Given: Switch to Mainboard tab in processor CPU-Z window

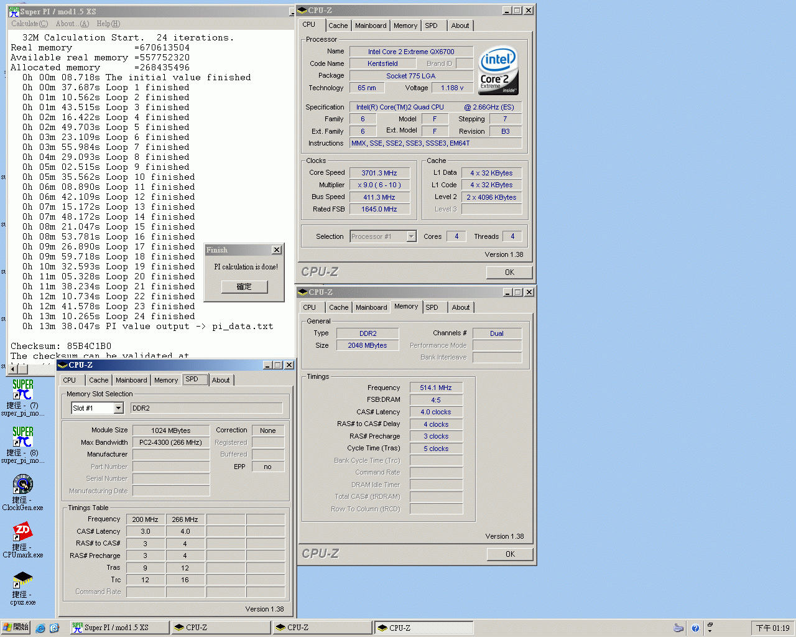Looking at the screenshot, I should point(371,26).
